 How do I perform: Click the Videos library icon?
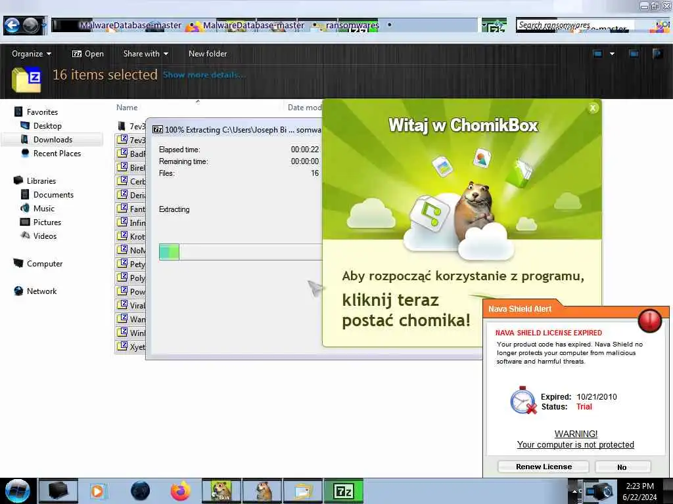pyautogui.click(x=25, y=236)
